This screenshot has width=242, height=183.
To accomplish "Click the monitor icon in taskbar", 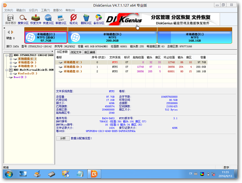I will click(23, 174).
